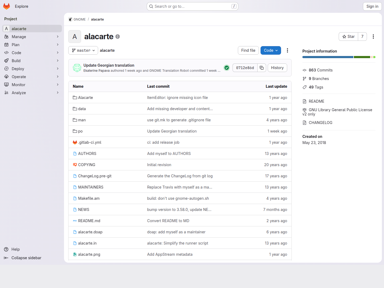Open Makefile.am file
This screenshot has height=288, width=384.
(89, 198)
